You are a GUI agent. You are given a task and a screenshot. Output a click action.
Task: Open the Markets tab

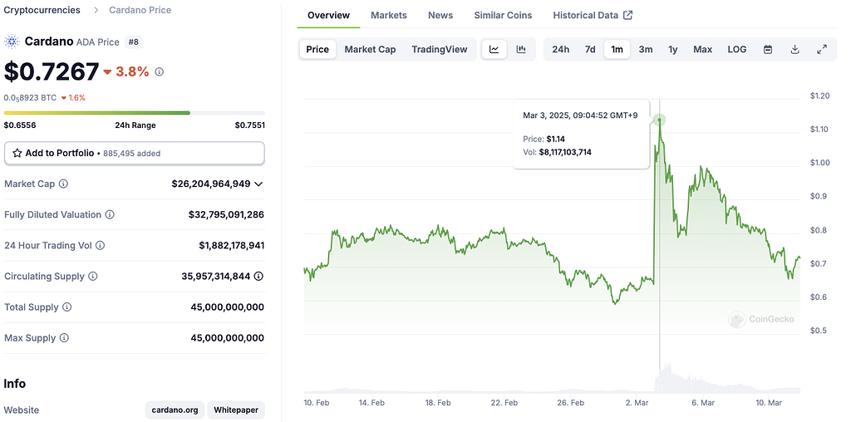(388, 15)
